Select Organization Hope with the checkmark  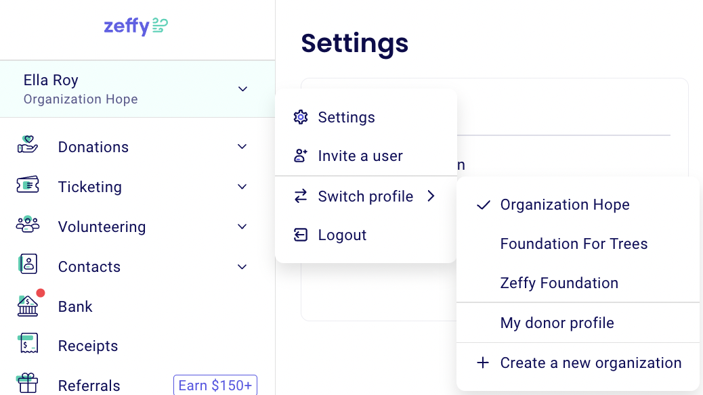pos(565,204)
